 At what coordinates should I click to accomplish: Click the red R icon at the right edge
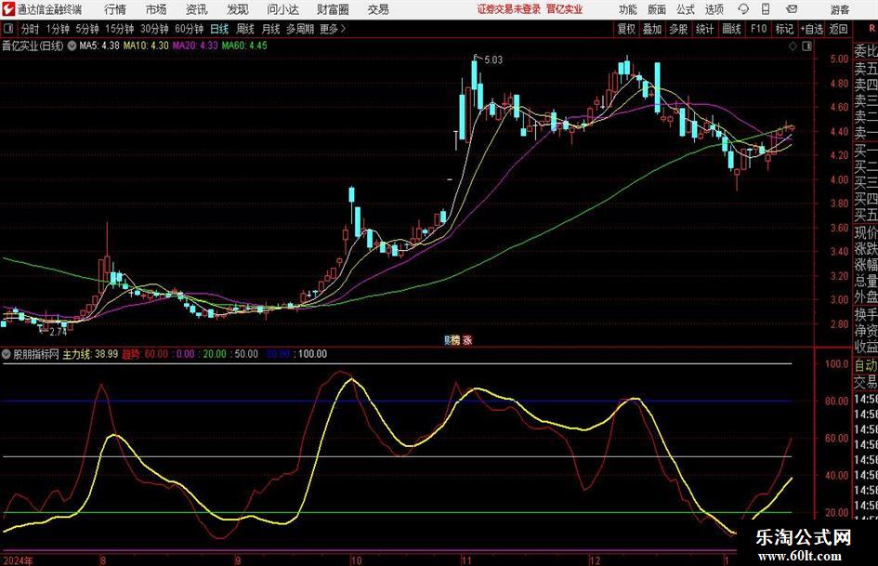[x=871, y=29]
